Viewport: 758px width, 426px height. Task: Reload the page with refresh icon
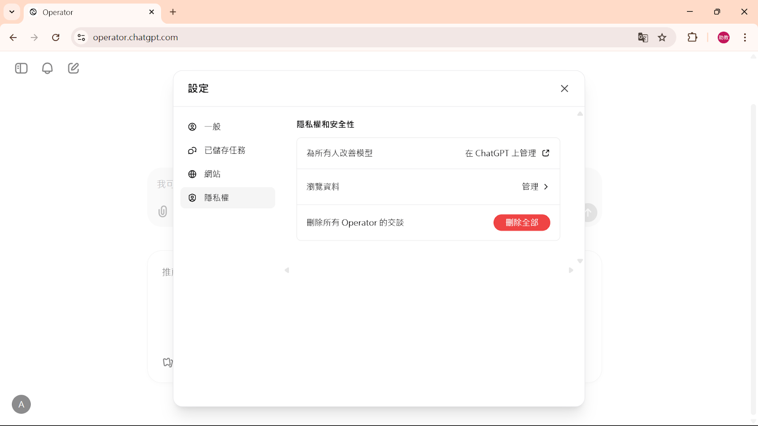click(x=56, y=37)
